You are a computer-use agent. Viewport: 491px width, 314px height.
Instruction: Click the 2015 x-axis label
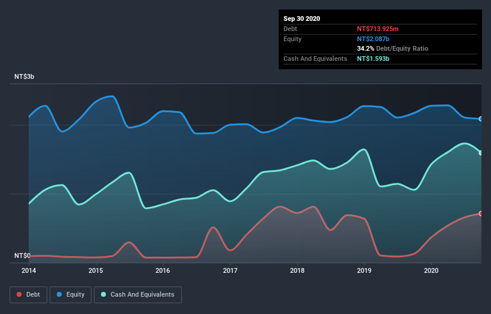96,270
